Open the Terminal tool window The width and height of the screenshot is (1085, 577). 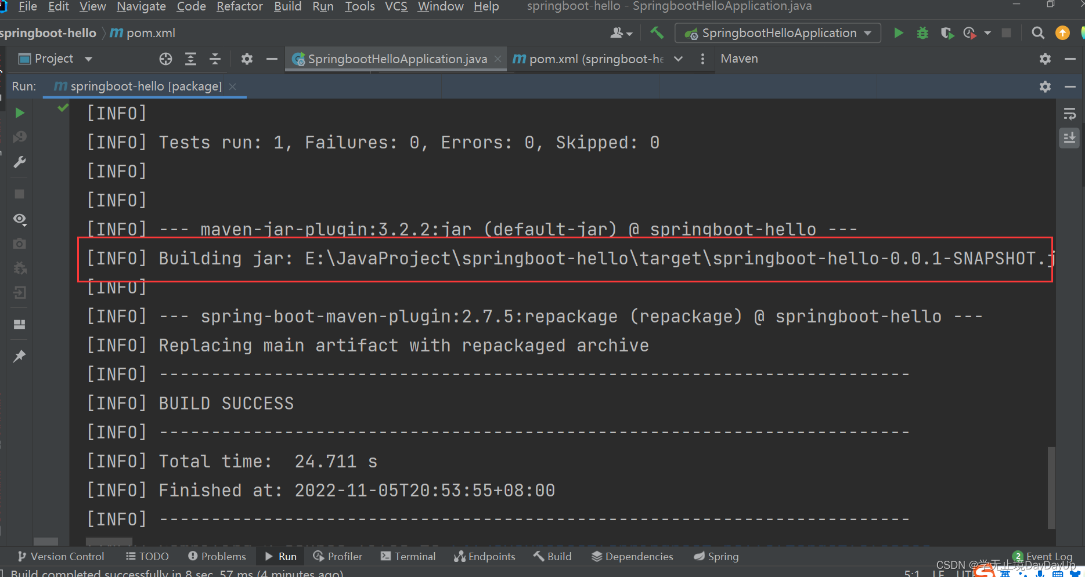[x=408, y=556]
